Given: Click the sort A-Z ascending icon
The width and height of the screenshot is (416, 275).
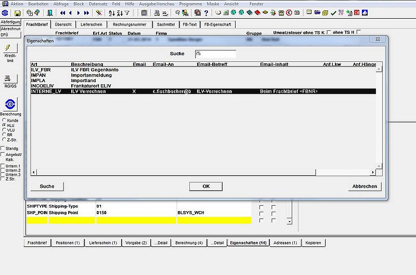Looking at the screenshot, I should click(112, 12).
